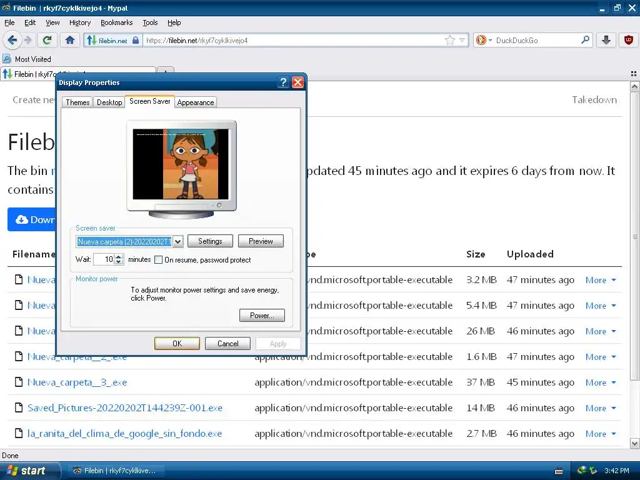Open the History menu
Viewport: 640px width, 480px height.
click(79, 22)
